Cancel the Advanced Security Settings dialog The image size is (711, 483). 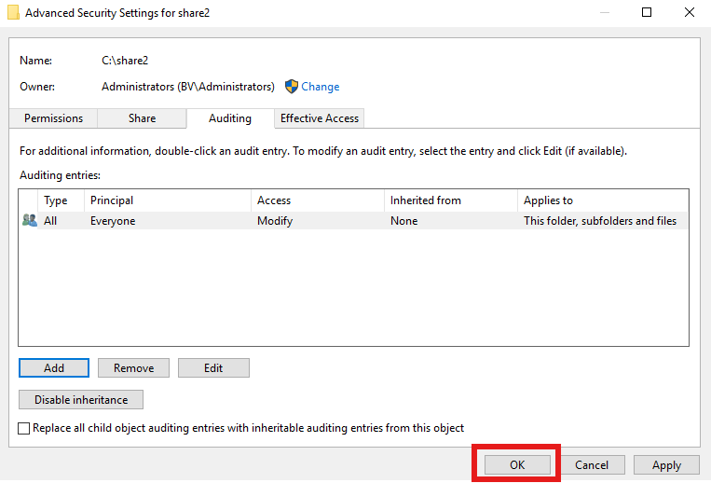(591, 464)
